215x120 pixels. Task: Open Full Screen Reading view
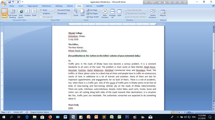tap(12, 13)
